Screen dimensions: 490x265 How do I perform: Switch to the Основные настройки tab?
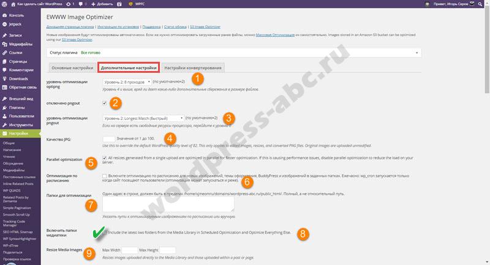tap(72, 68)
